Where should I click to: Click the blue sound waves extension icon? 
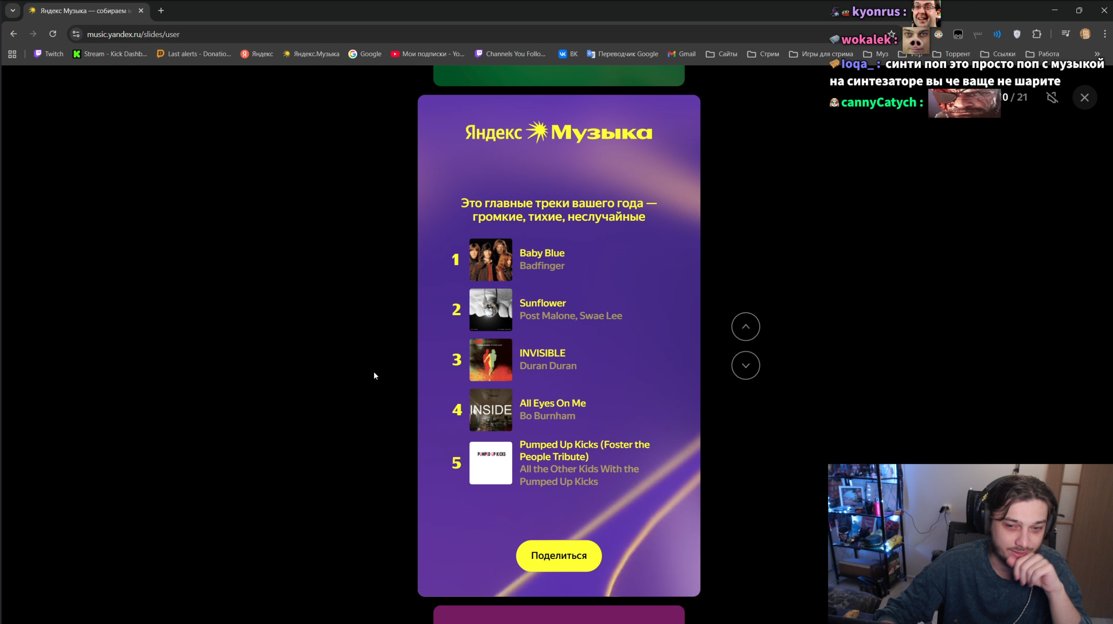(997, 34)
